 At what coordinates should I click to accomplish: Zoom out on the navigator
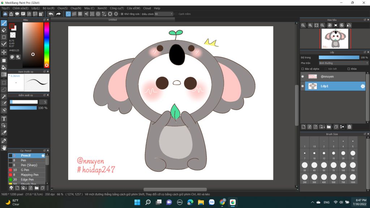click(x=322, y=25)
